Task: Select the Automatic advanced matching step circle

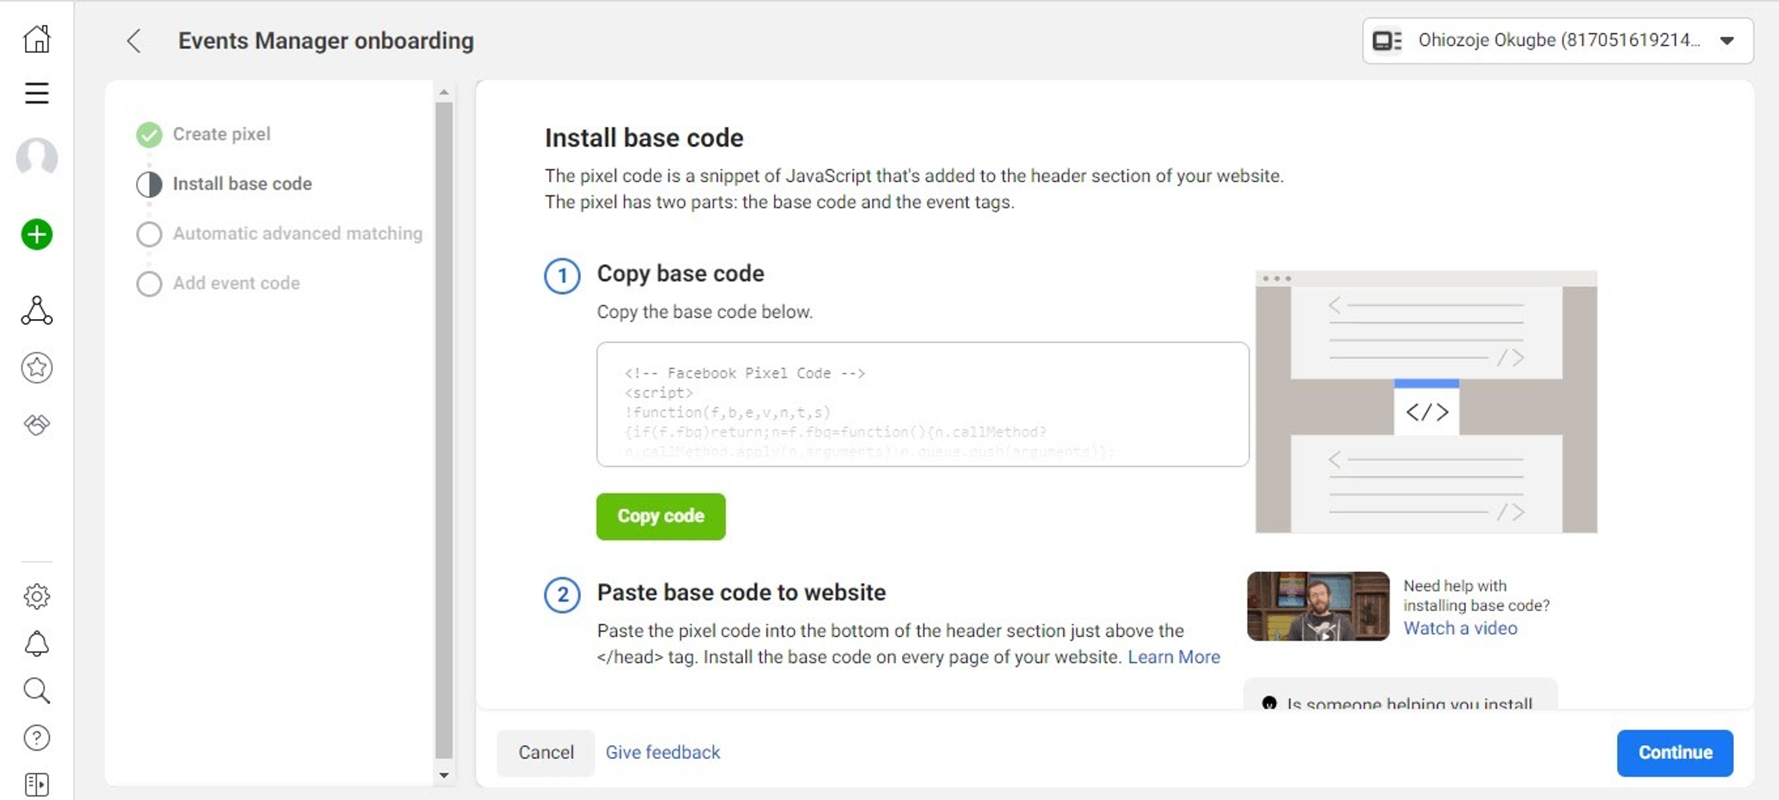Action: pyautogui.click(x=149, y=234)
